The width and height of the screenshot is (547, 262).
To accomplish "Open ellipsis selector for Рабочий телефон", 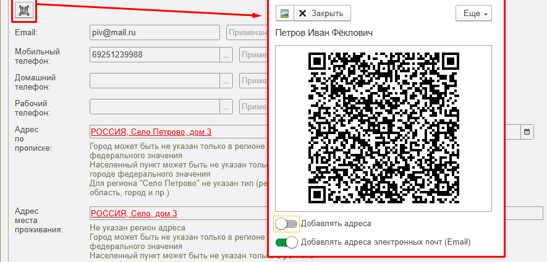I will pyautogui.click(x=226, y=107).
